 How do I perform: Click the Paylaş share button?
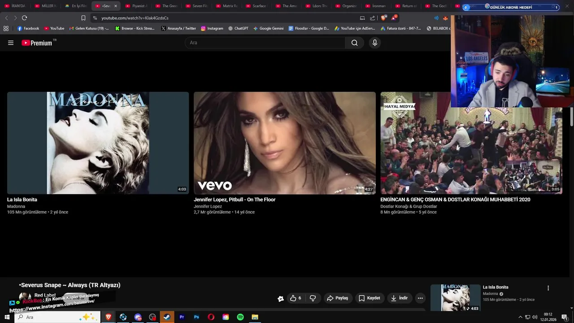point(338,298)
